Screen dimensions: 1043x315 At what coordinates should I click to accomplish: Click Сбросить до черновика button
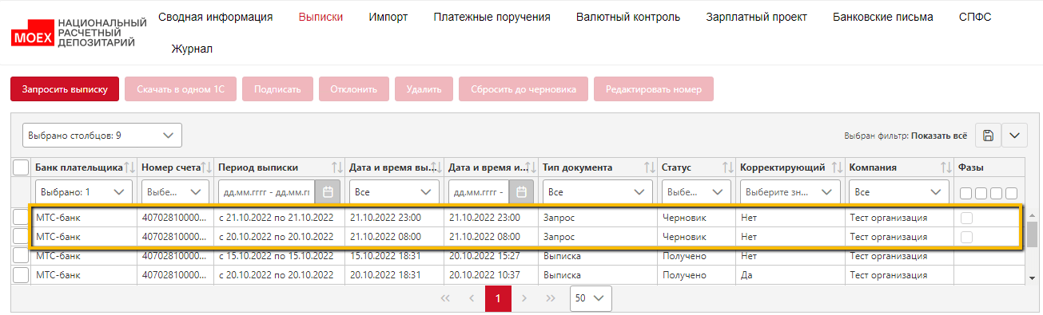coord(523,89)
